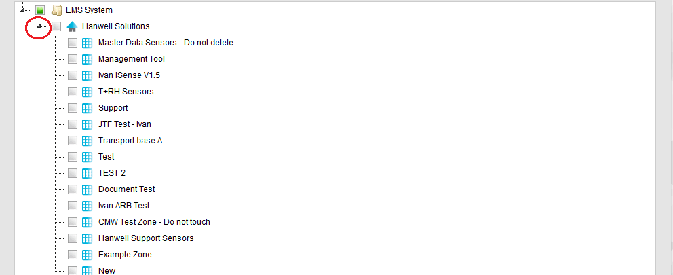
Task: Select the Ivan iSense V1.5 zone
Action: point(129,75)
